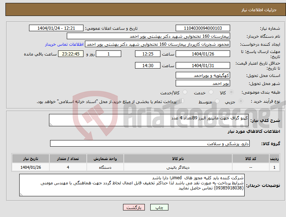Image resolution: width=286 pixels, height=217 pixels.
Task: Toggle the Islamic treasury payment checkbox
Action: 182,101
